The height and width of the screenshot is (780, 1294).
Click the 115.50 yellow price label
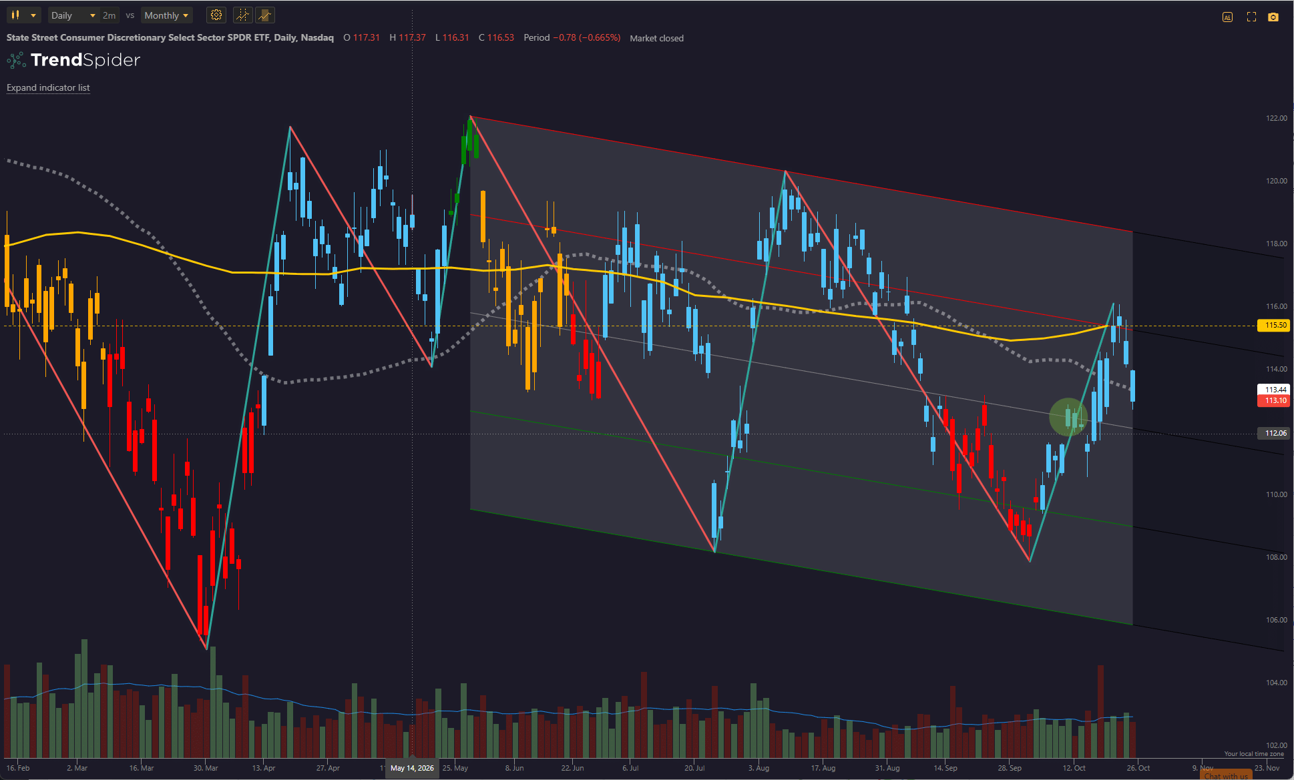point(1275,325)
